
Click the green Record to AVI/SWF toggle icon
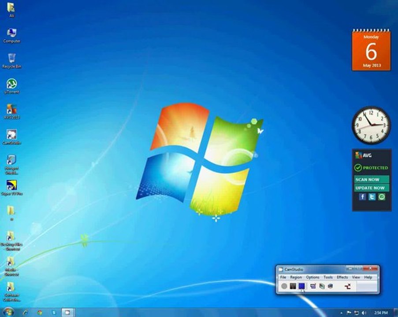pyautogui.click(x=322, y=286)
